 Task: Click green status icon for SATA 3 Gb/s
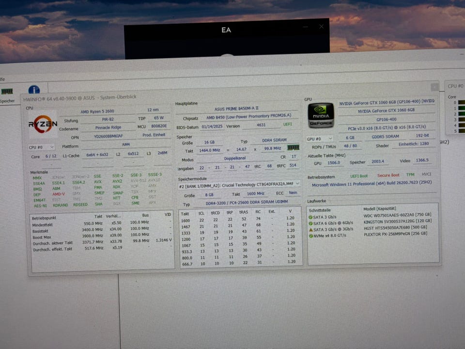click(310, 217)
